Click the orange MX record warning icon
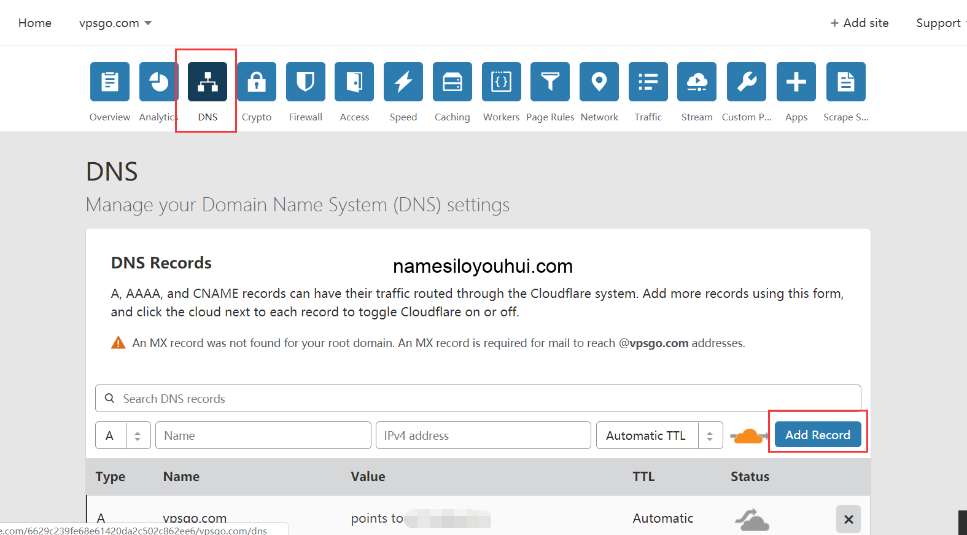This screenshot has width=967, height=535. click(x=118, y=343)
